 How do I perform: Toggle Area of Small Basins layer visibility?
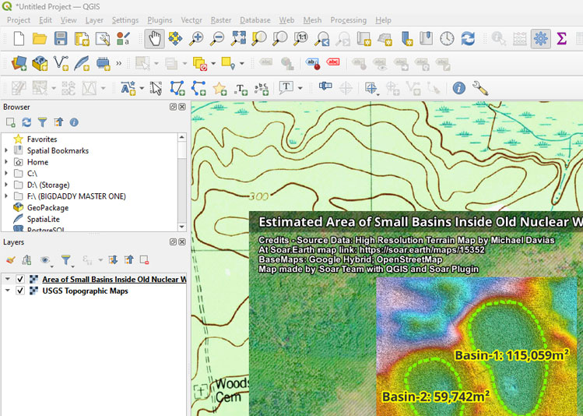(21, 279)
